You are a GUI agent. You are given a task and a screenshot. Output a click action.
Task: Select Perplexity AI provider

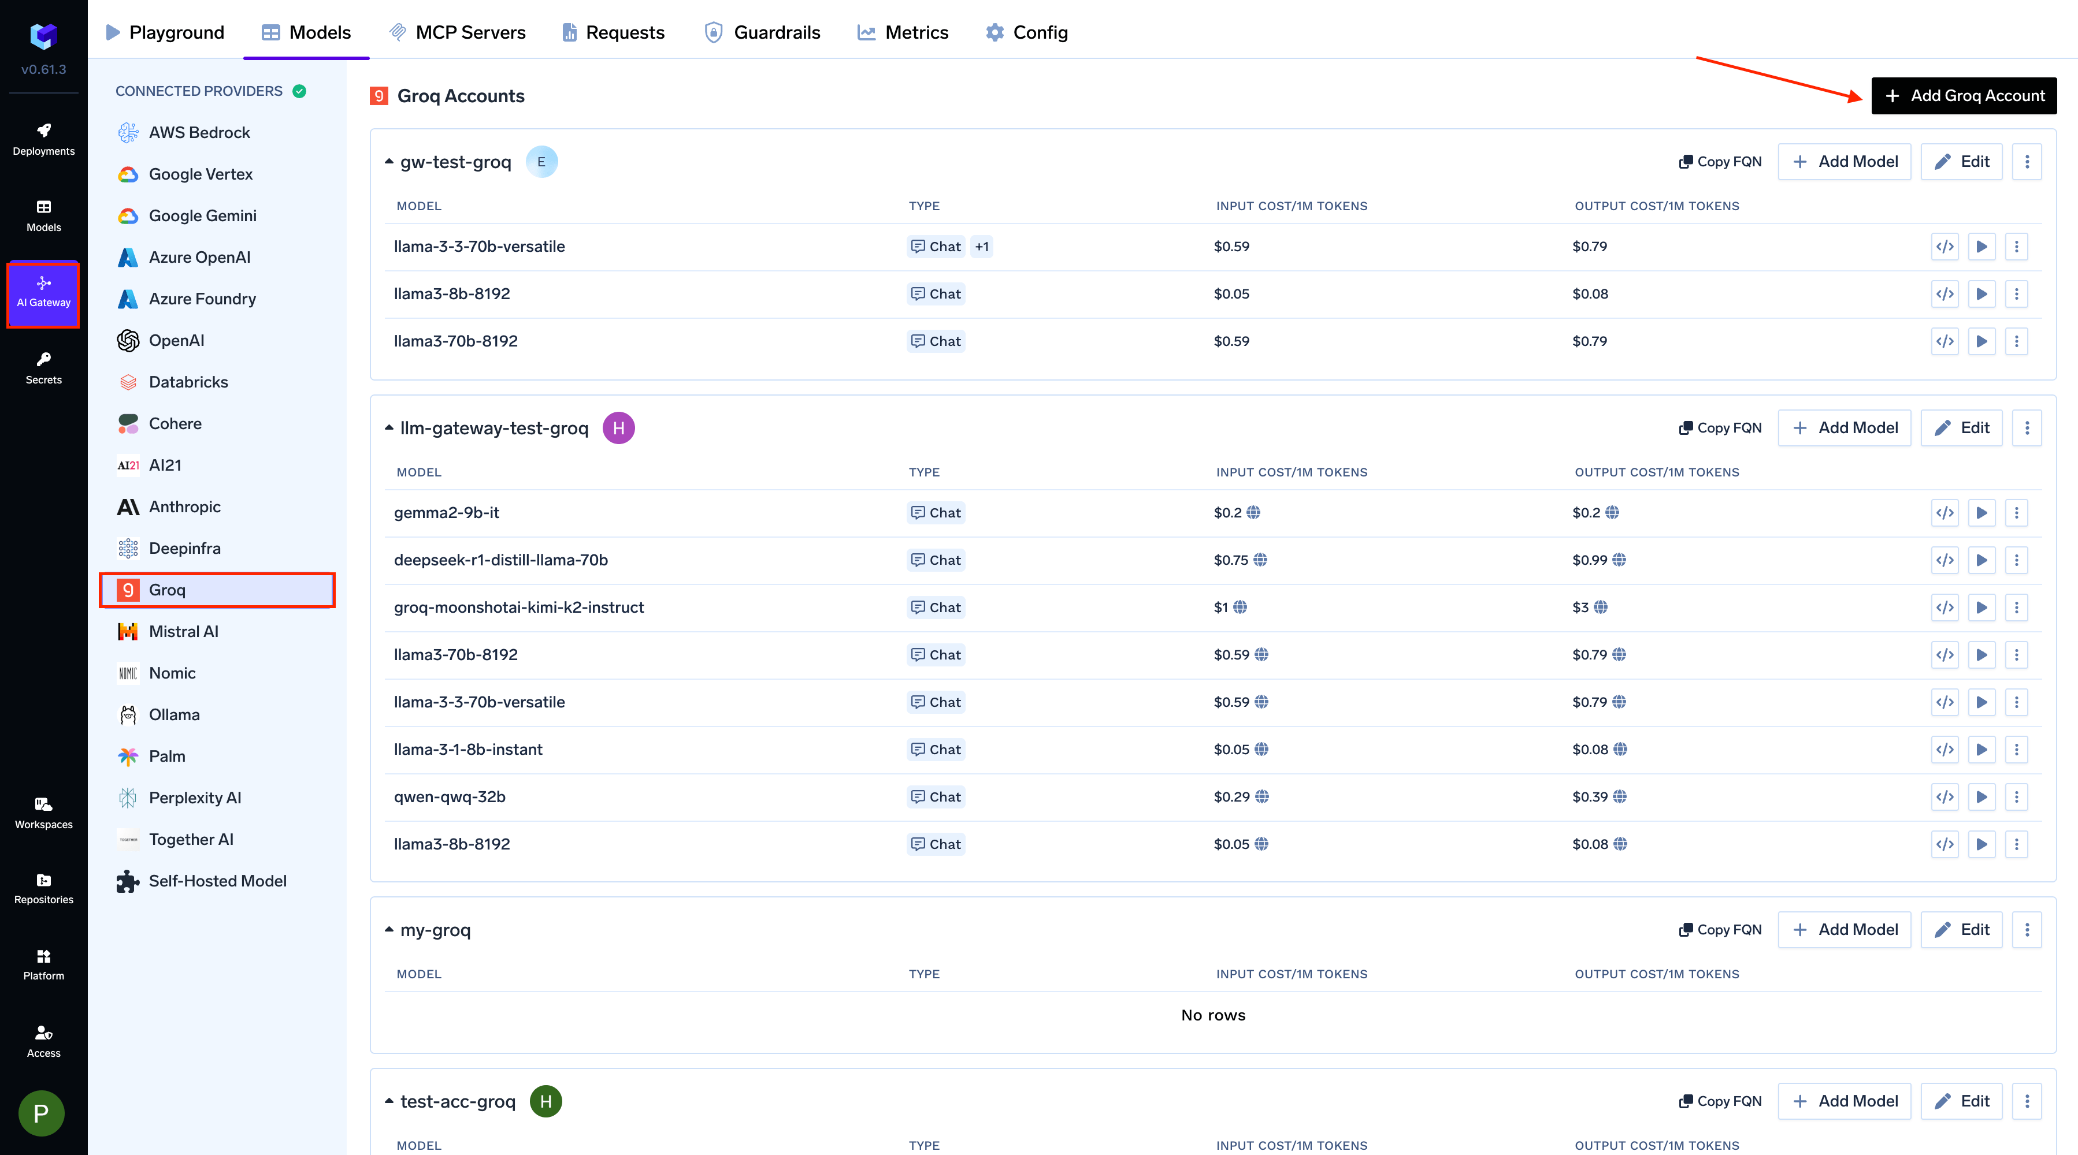[216, 798]
